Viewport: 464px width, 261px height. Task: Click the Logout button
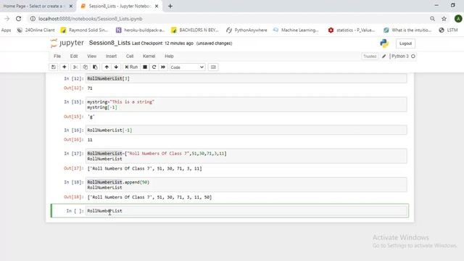point(405,43)
